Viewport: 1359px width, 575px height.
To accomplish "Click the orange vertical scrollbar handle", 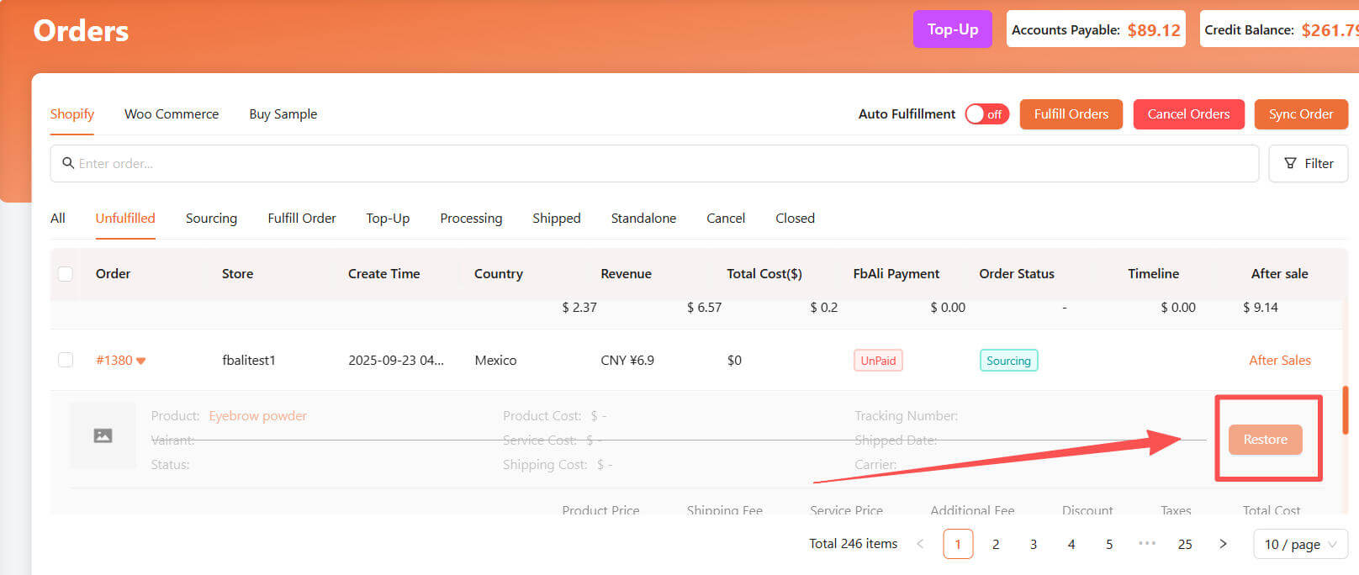I will coord(1346,409).
